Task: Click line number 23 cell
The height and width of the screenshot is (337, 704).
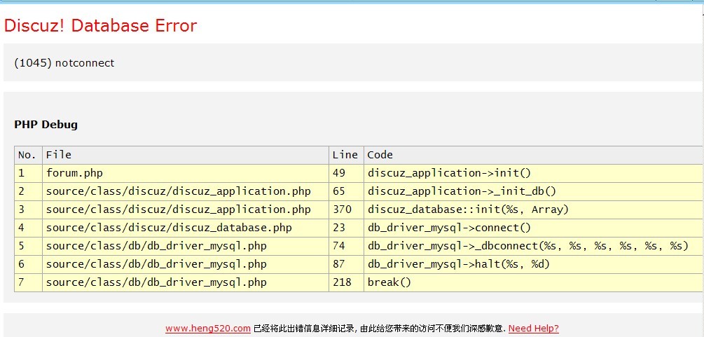Action: (x=346, y=228)
